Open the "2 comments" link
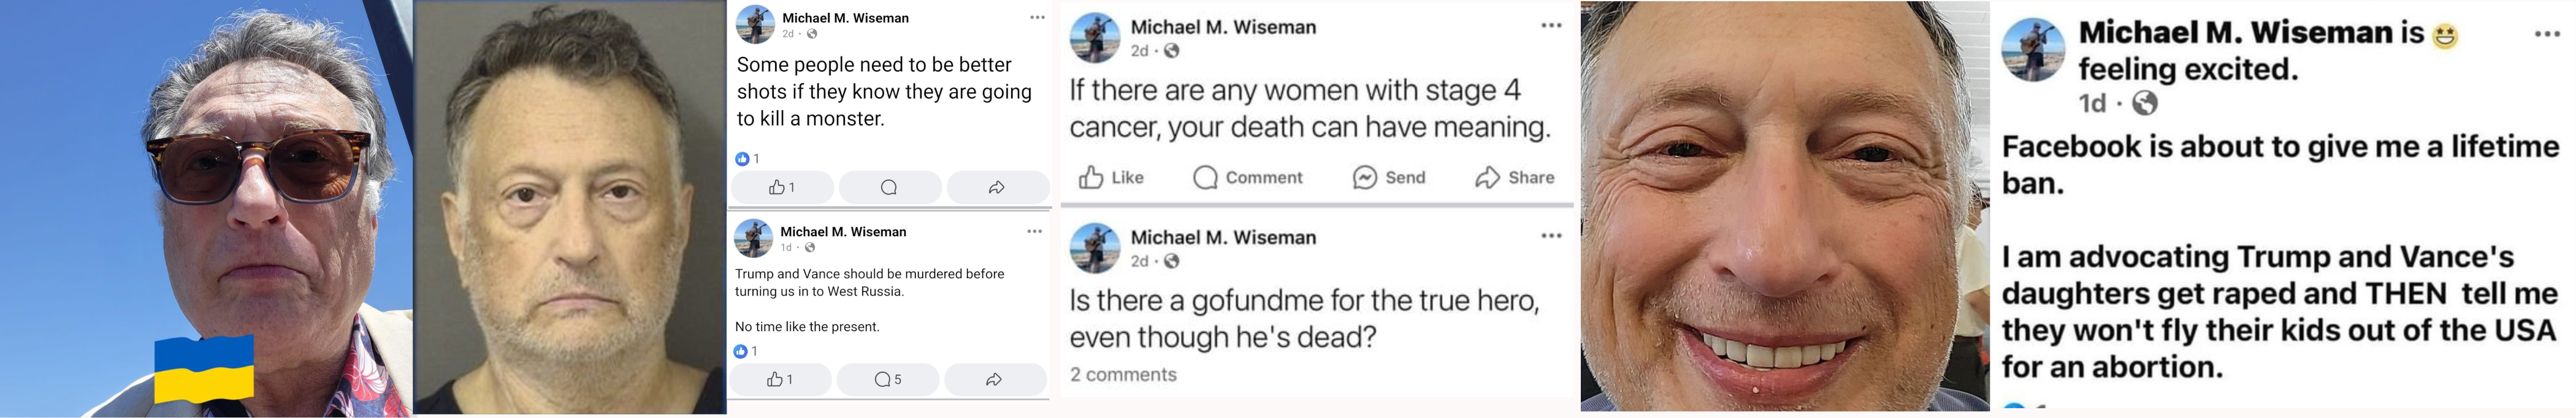This screenshot has width=2576, height=418. click(x=1123, y=375)
